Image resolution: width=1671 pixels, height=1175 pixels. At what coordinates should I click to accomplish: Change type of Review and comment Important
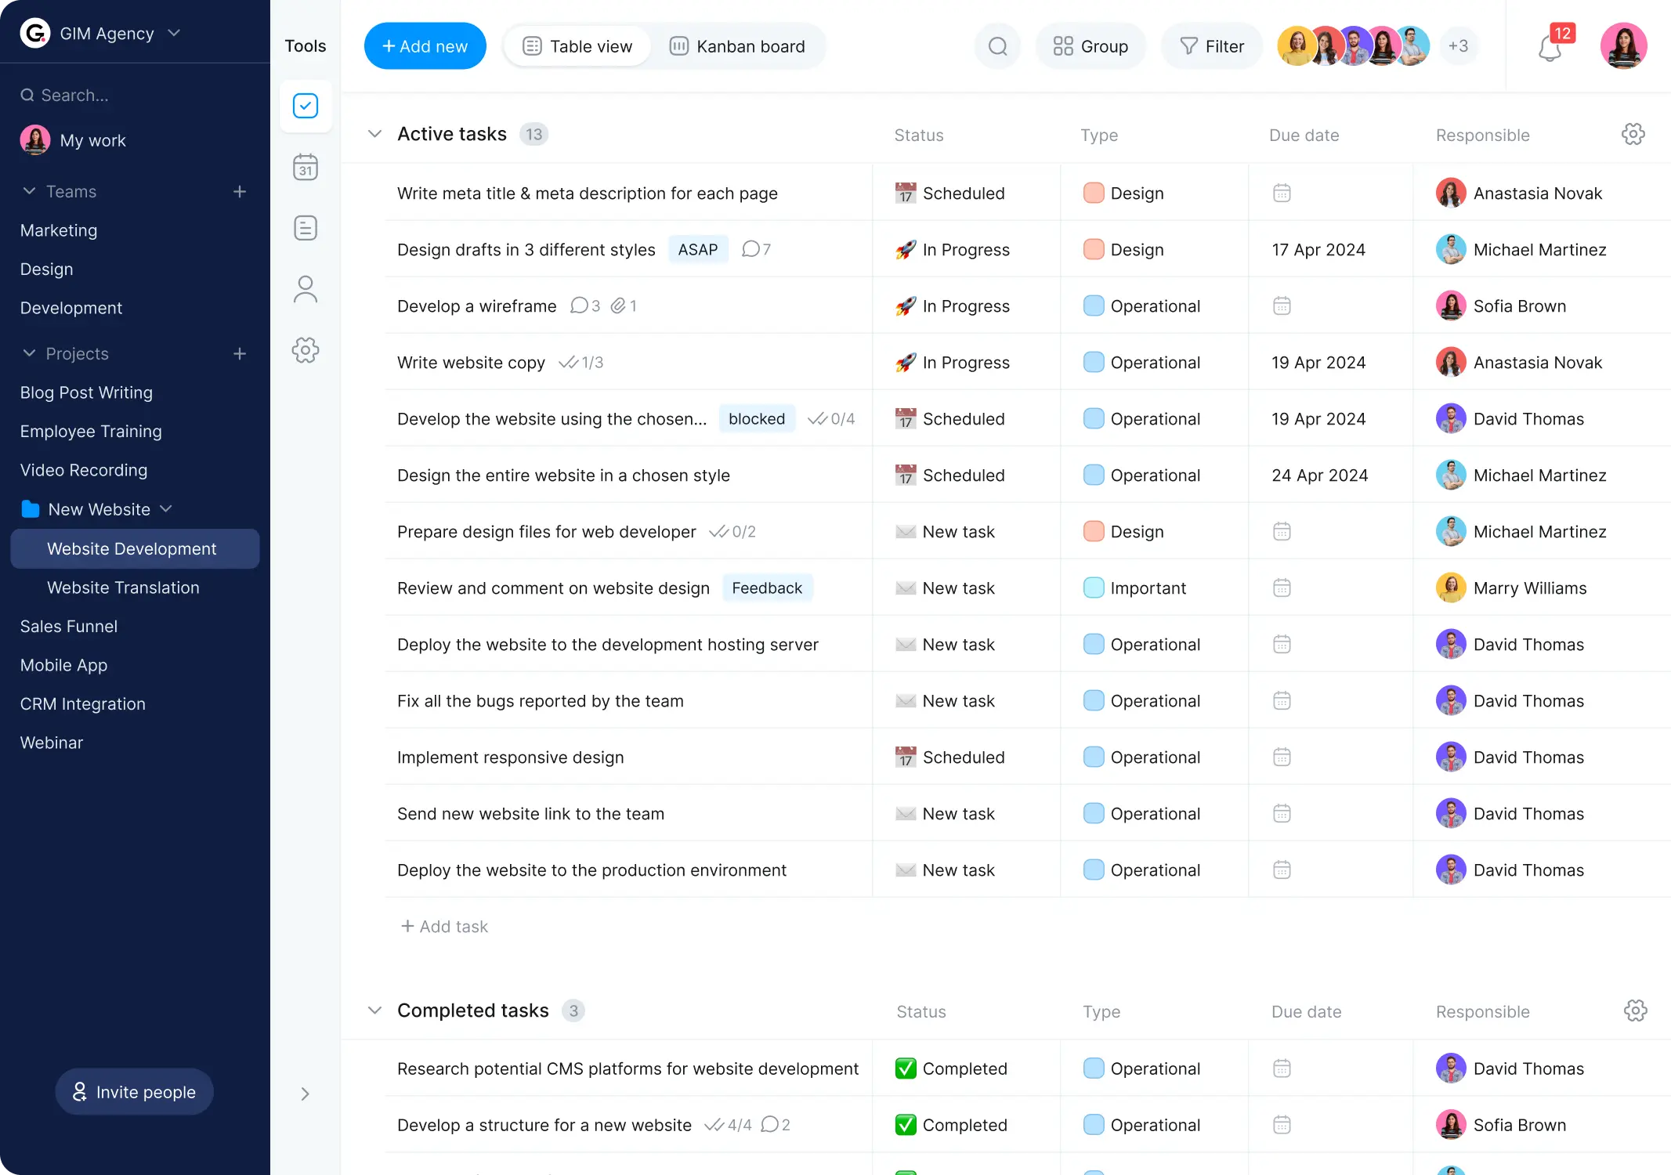coord(1134,587)
